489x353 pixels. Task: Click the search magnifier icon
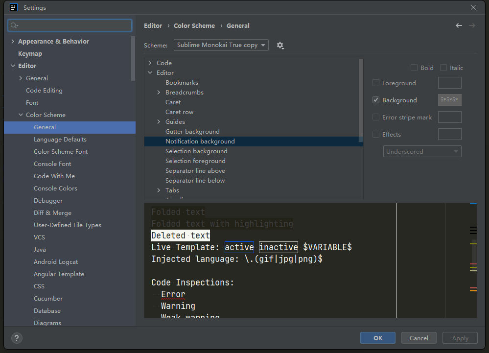(14, 25)
